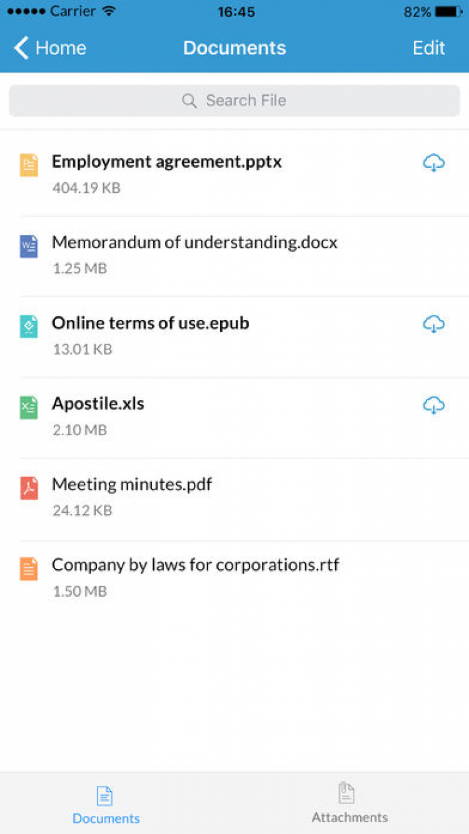Open Meeting minutes.pdf
This screenshot has width=469, height=834.
tap(132, 484)
